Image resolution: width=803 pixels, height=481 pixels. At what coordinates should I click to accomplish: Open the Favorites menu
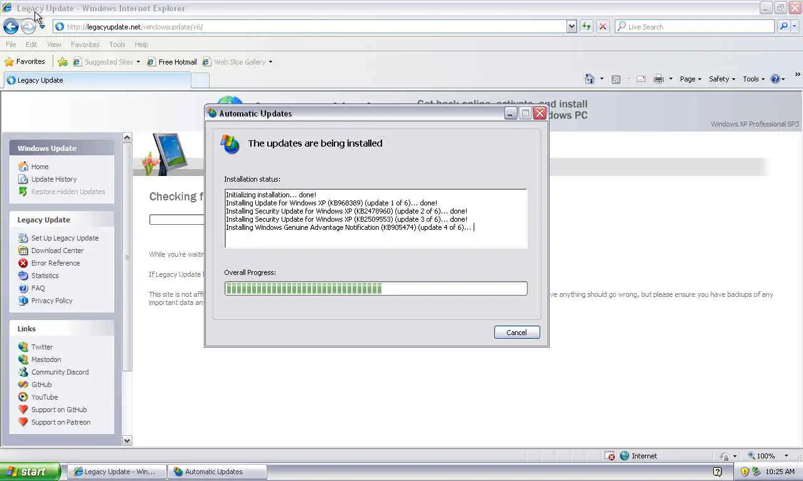tap(85, 44)
